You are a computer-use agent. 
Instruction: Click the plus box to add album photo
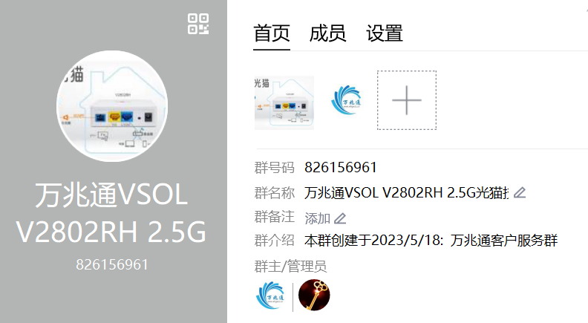click(x=407, y=100)
